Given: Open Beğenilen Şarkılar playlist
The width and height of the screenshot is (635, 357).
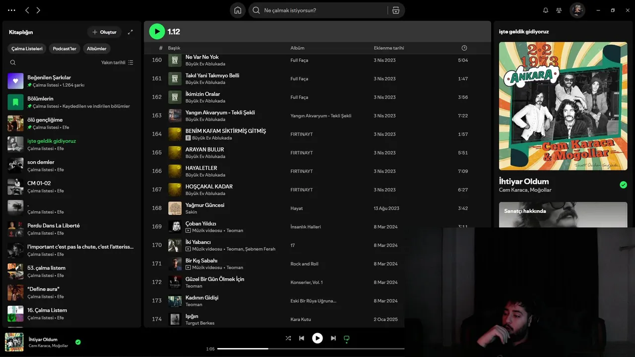Looking at the screenshot, I should coord(72,81).
